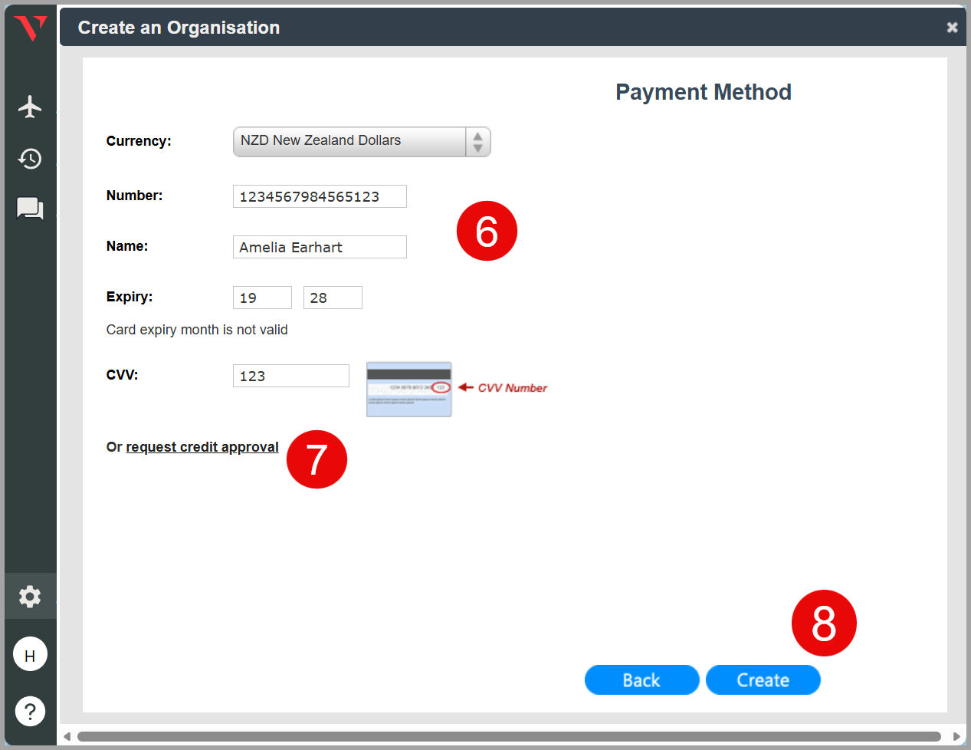Click the red V logo icon
The width and height of the screenshot is (971, 750).
pos(31,28)
